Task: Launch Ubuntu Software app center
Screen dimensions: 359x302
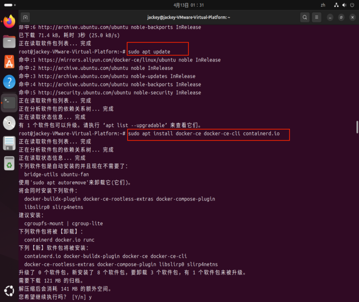Action: coord(9,62)
